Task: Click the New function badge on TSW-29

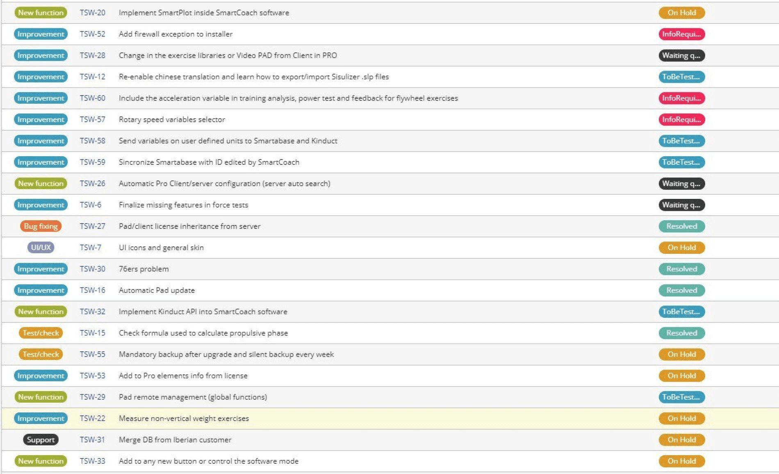Action: click(x=40, y=397)
